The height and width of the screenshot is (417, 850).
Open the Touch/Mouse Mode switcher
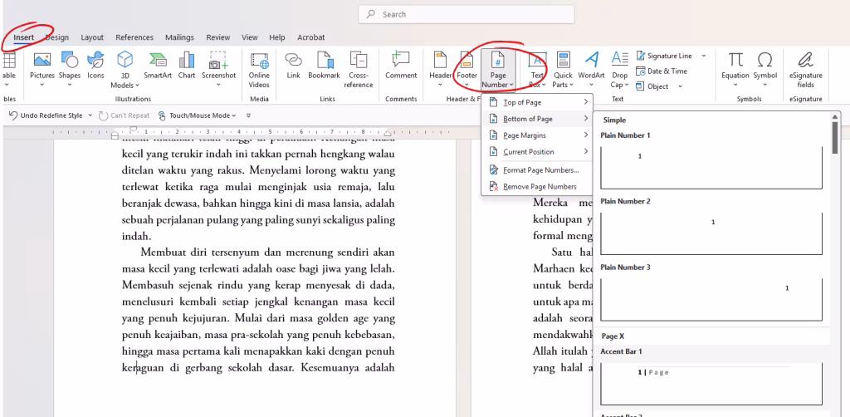pyautogui.click(x=198, y=115)
